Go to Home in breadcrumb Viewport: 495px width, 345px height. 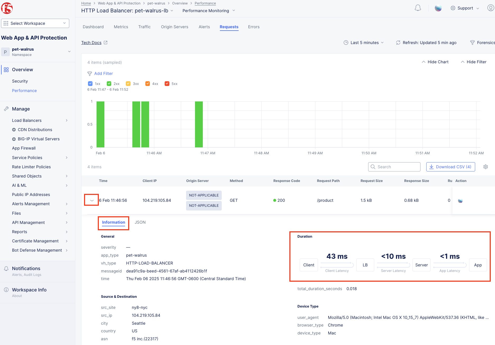pos(86,3)
